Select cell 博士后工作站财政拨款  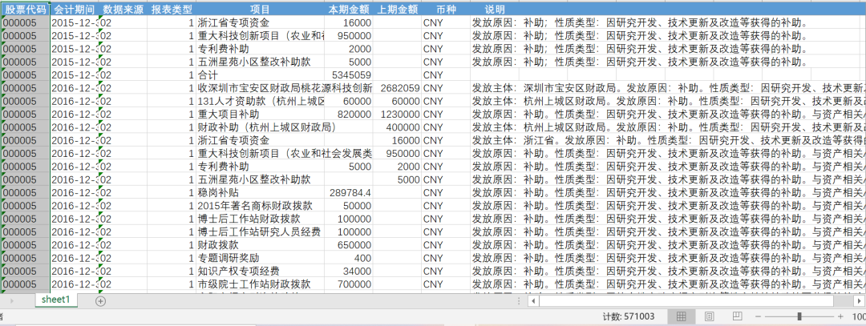point(260,219)
